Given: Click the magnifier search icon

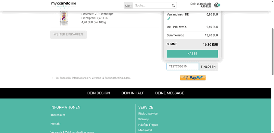Looking at the screenshot, I should (173, 5).
